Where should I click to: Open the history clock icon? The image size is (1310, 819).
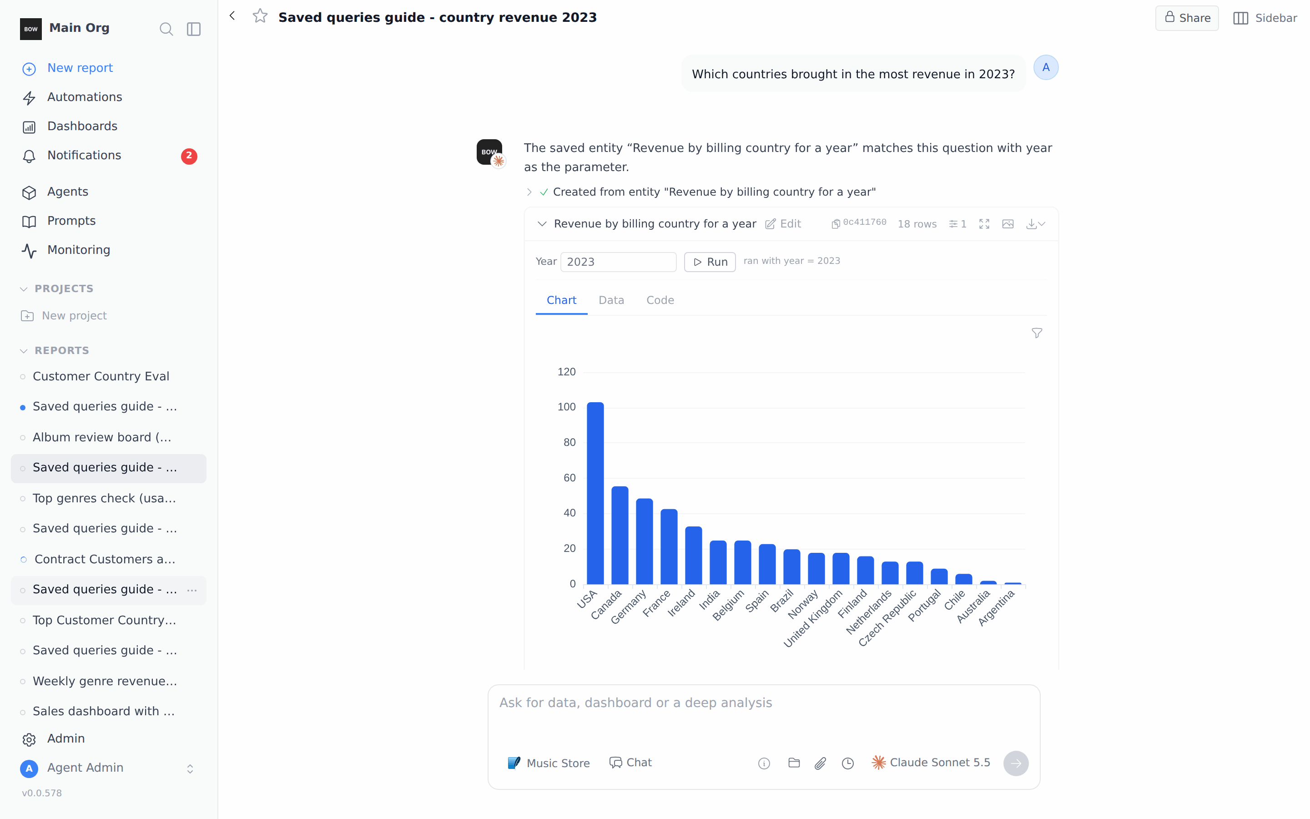click(x=848, y=763)
